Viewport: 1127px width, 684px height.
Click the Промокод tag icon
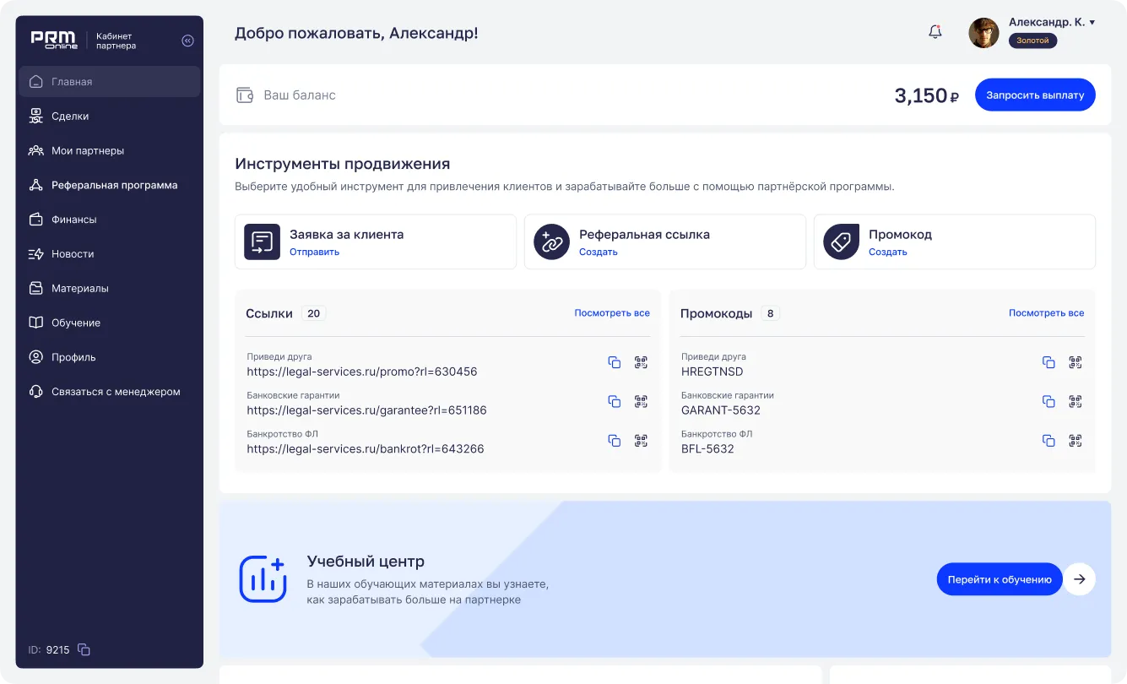841,242
